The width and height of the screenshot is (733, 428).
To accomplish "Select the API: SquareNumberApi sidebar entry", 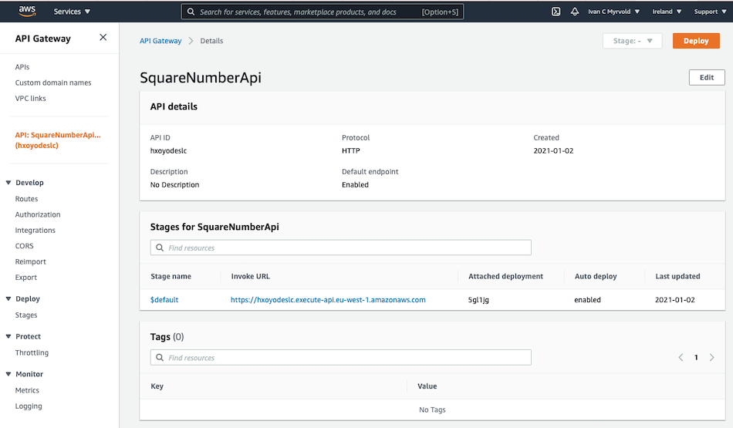I will (58, 140).
